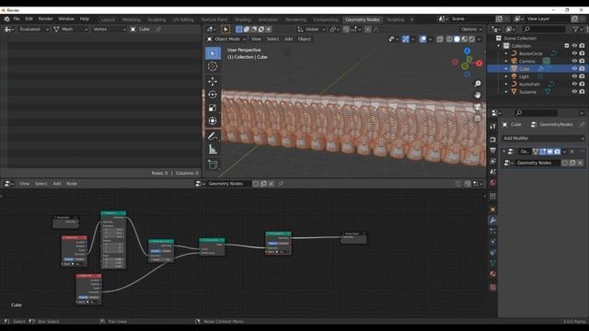The image size is (589, 331).
Task: Open the viewport Object menu
Action: pyautogui.click(x=305, y=39)
